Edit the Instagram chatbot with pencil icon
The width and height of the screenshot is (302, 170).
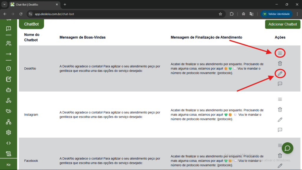[280, 120]
